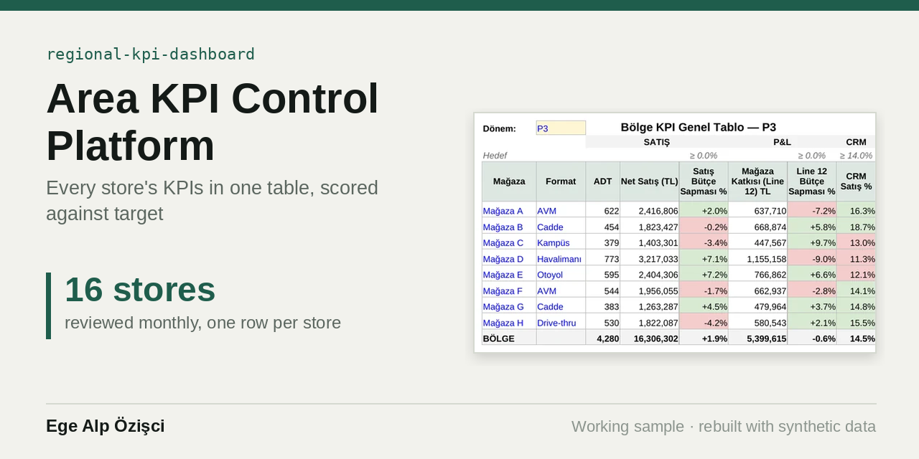Click the Hedef row label

495,156
